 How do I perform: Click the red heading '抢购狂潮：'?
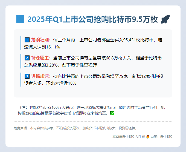[41, 40]
